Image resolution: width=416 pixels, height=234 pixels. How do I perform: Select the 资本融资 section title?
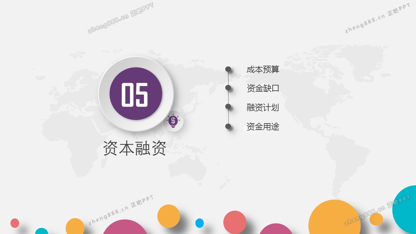tap(135, 149)
